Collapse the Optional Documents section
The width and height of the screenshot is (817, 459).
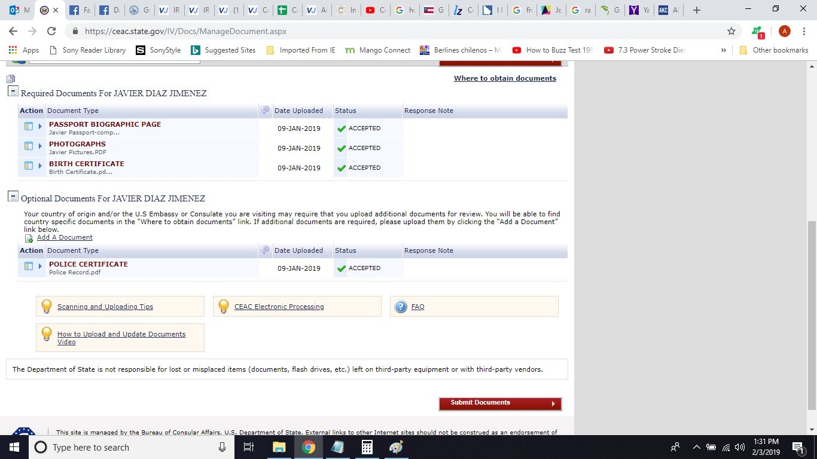coord(13,197)
